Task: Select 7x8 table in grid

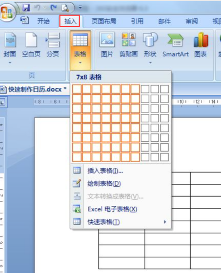Action: (135, 157)
